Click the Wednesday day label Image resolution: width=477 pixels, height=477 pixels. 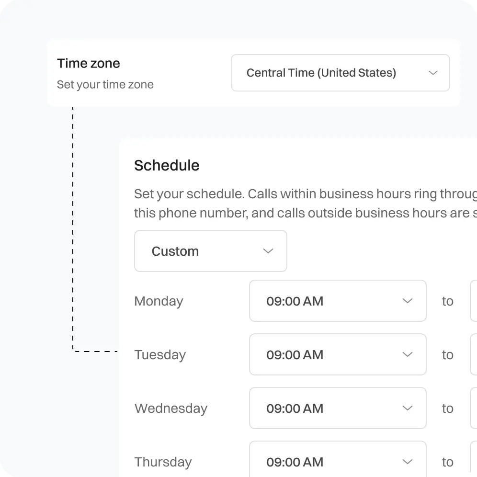tap(170, 409)
